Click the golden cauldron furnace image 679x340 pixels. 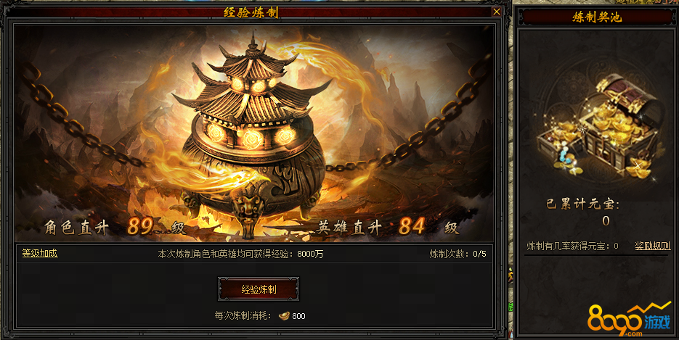pos(253,138)
